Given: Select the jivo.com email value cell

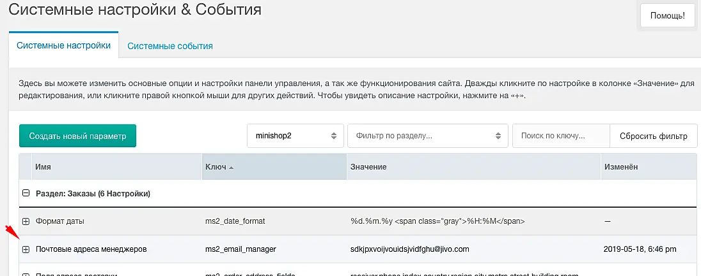Looking at the screenshot, I should (x=410, y=249).
